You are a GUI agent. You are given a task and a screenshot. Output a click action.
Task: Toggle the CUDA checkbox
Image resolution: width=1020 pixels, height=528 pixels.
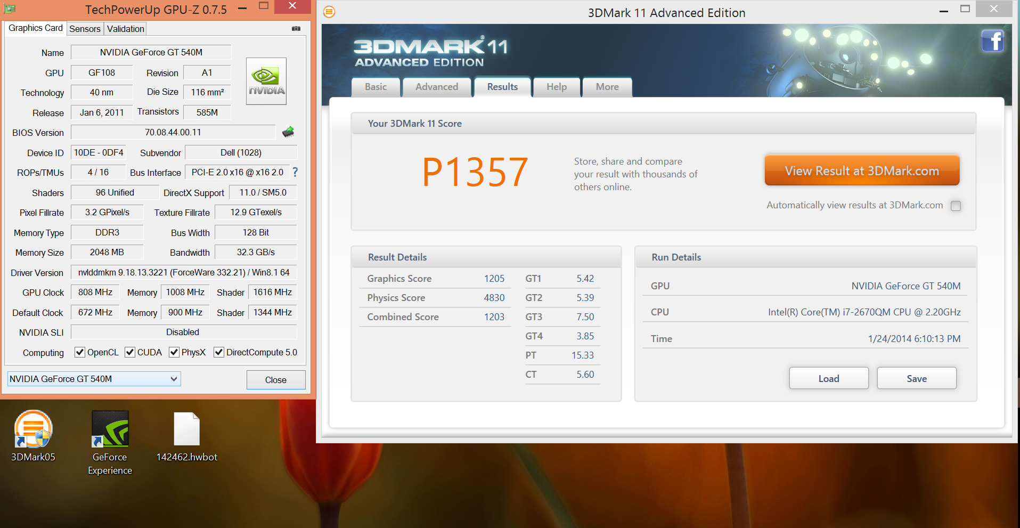[130, 352]
